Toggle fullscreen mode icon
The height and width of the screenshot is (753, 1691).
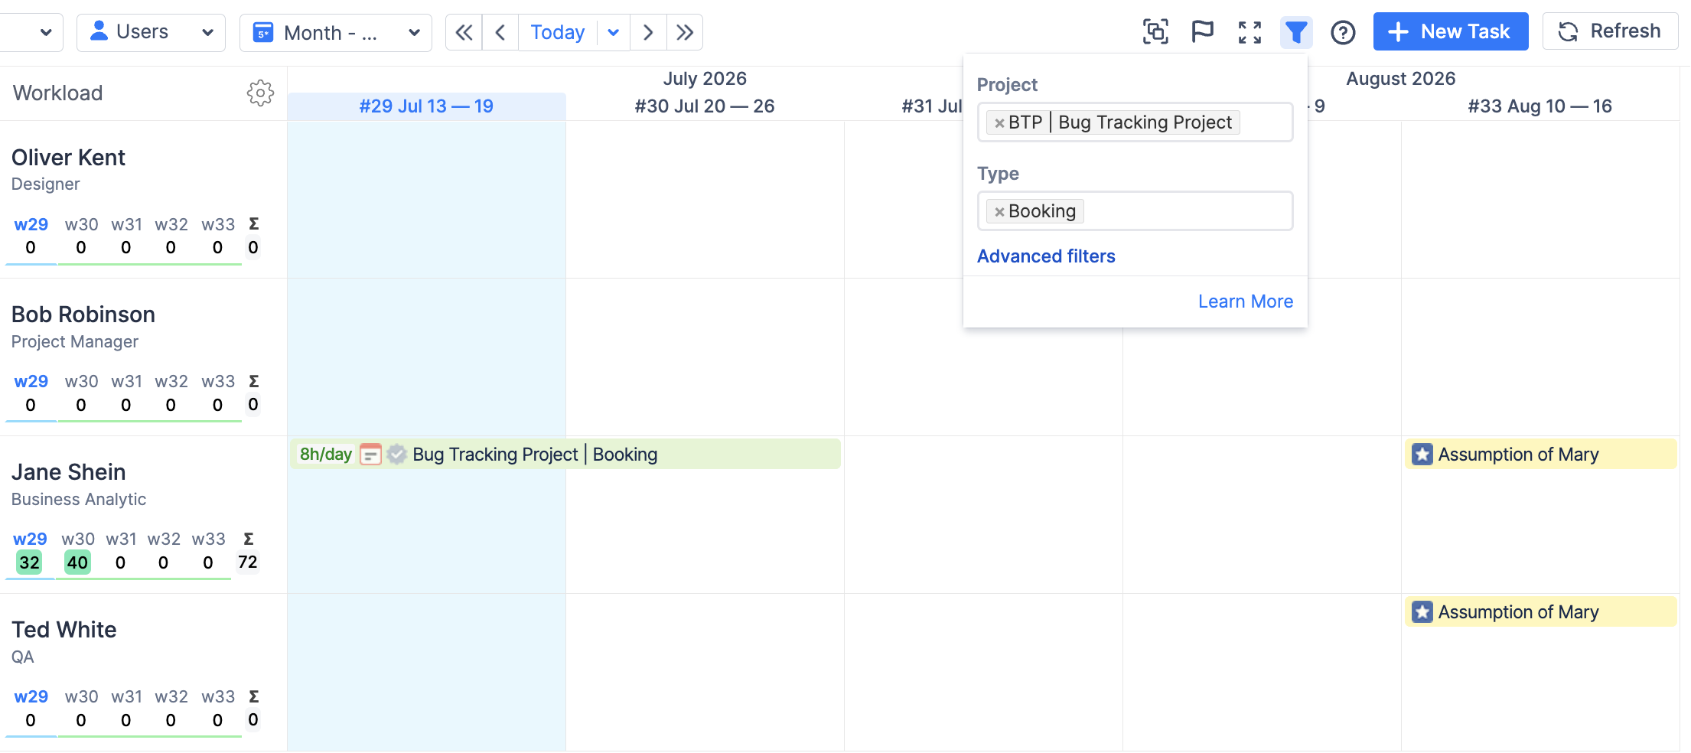tap(1250, 32)
